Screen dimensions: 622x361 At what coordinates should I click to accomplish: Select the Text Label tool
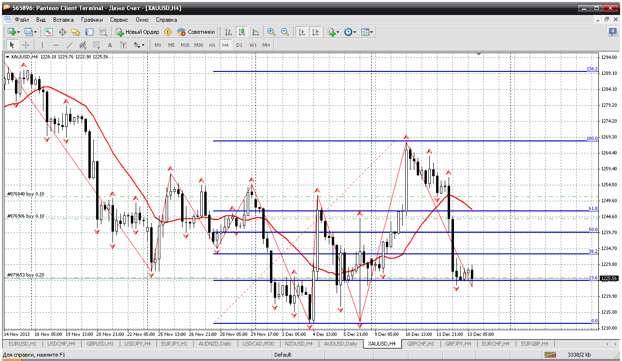tap(123, 45)
